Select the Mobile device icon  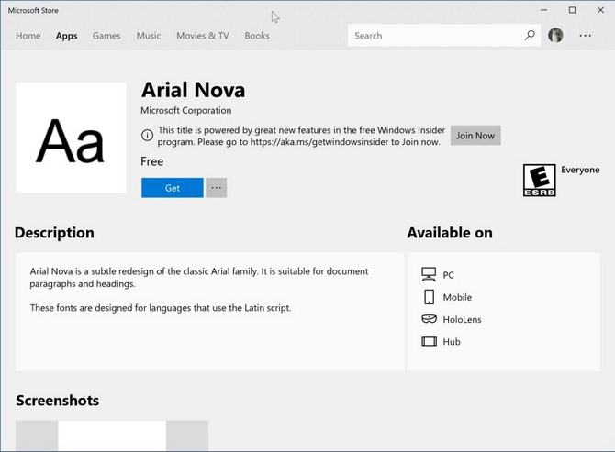[429, 297]
